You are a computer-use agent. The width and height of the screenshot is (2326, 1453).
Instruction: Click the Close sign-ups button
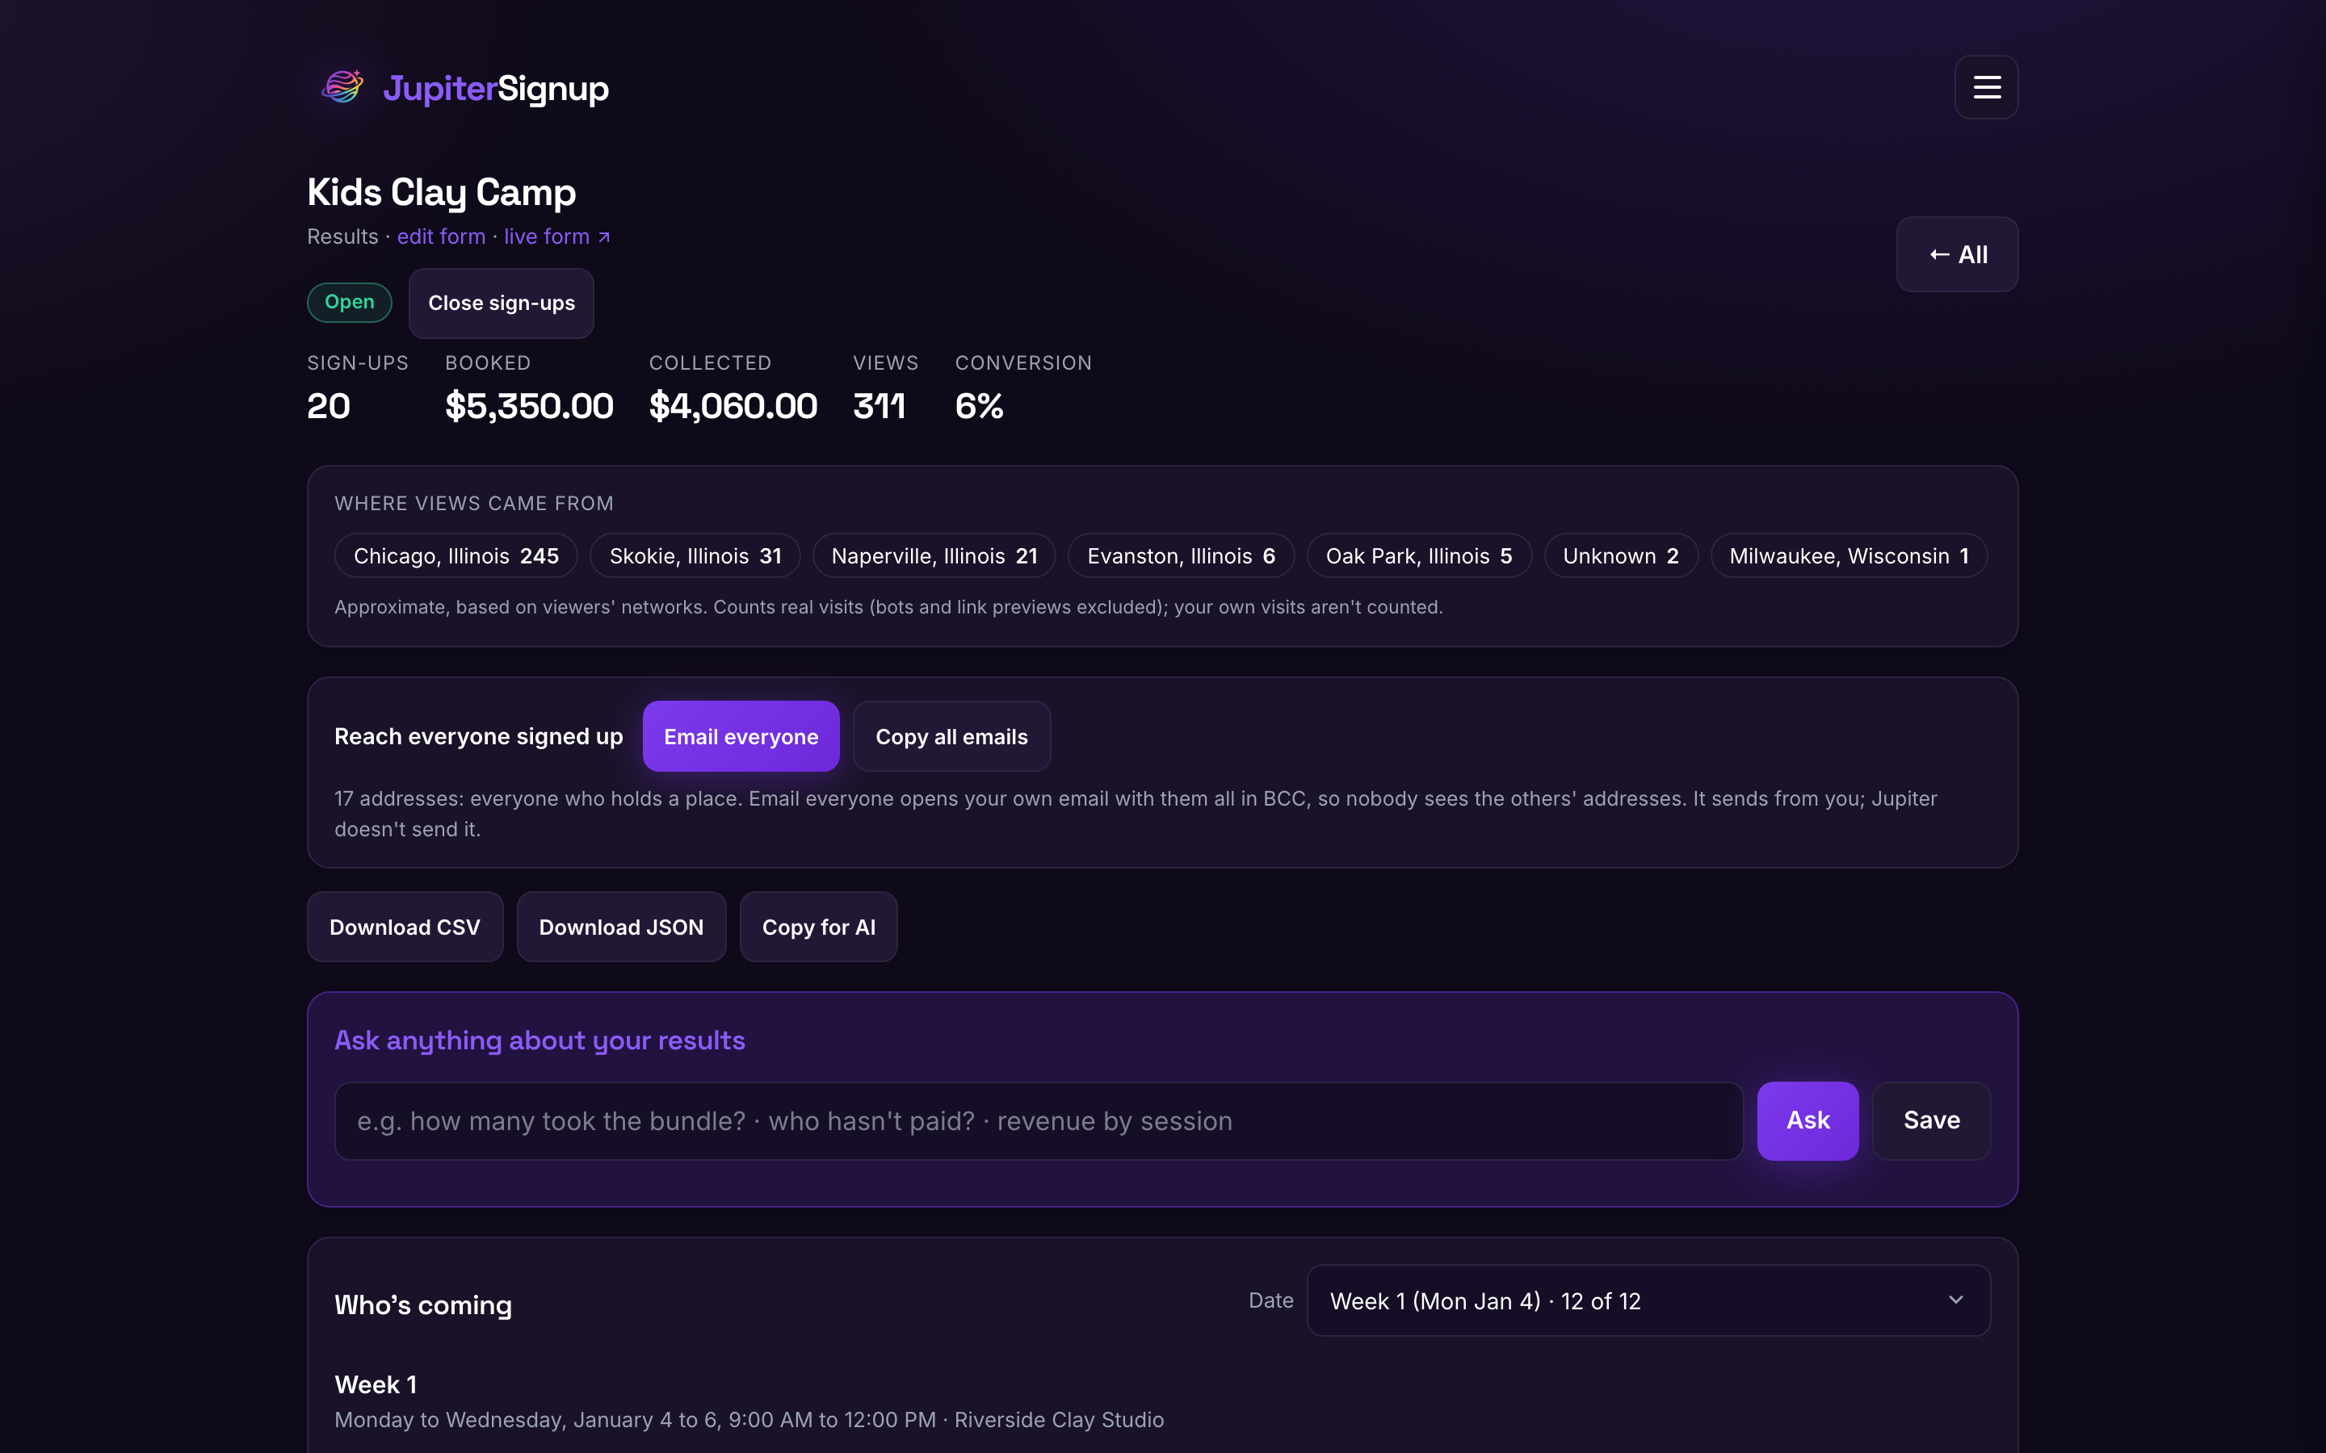click(x=501, y=303)
